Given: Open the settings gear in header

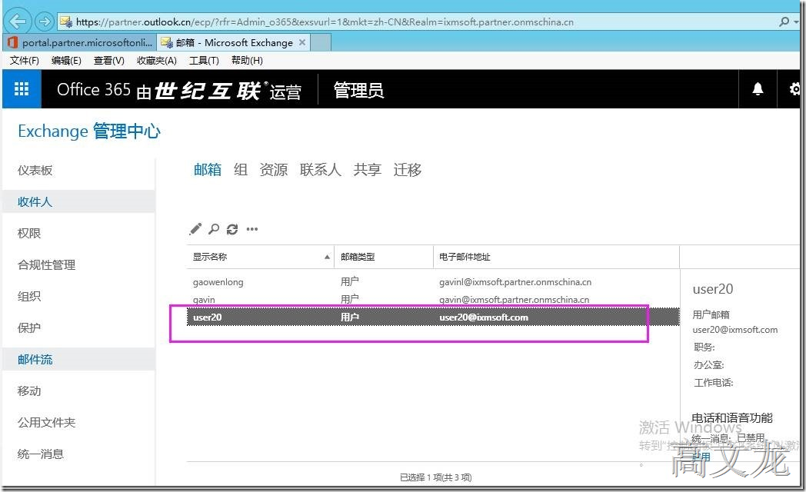Looking at the screenshot, I should click(794, 89).
